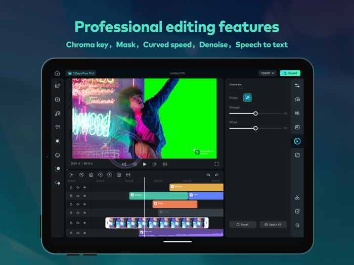Select the highlighted chroma key icon in right sidebar
The width and height of the screenshot is (354, 265).
297,141
